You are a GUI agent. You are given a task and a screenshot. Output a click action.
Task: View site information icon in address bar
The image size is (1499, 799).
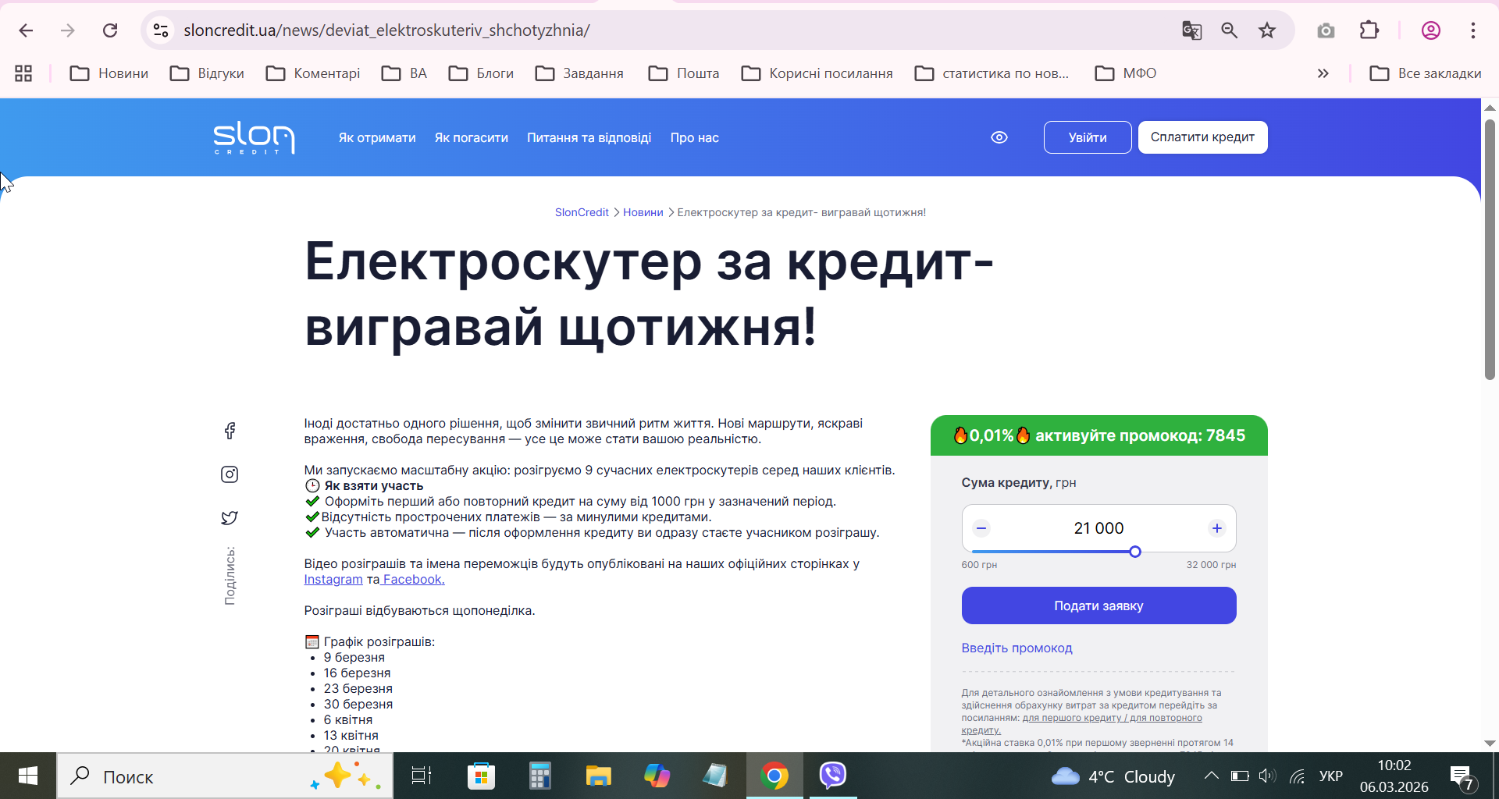click(161, 30)
